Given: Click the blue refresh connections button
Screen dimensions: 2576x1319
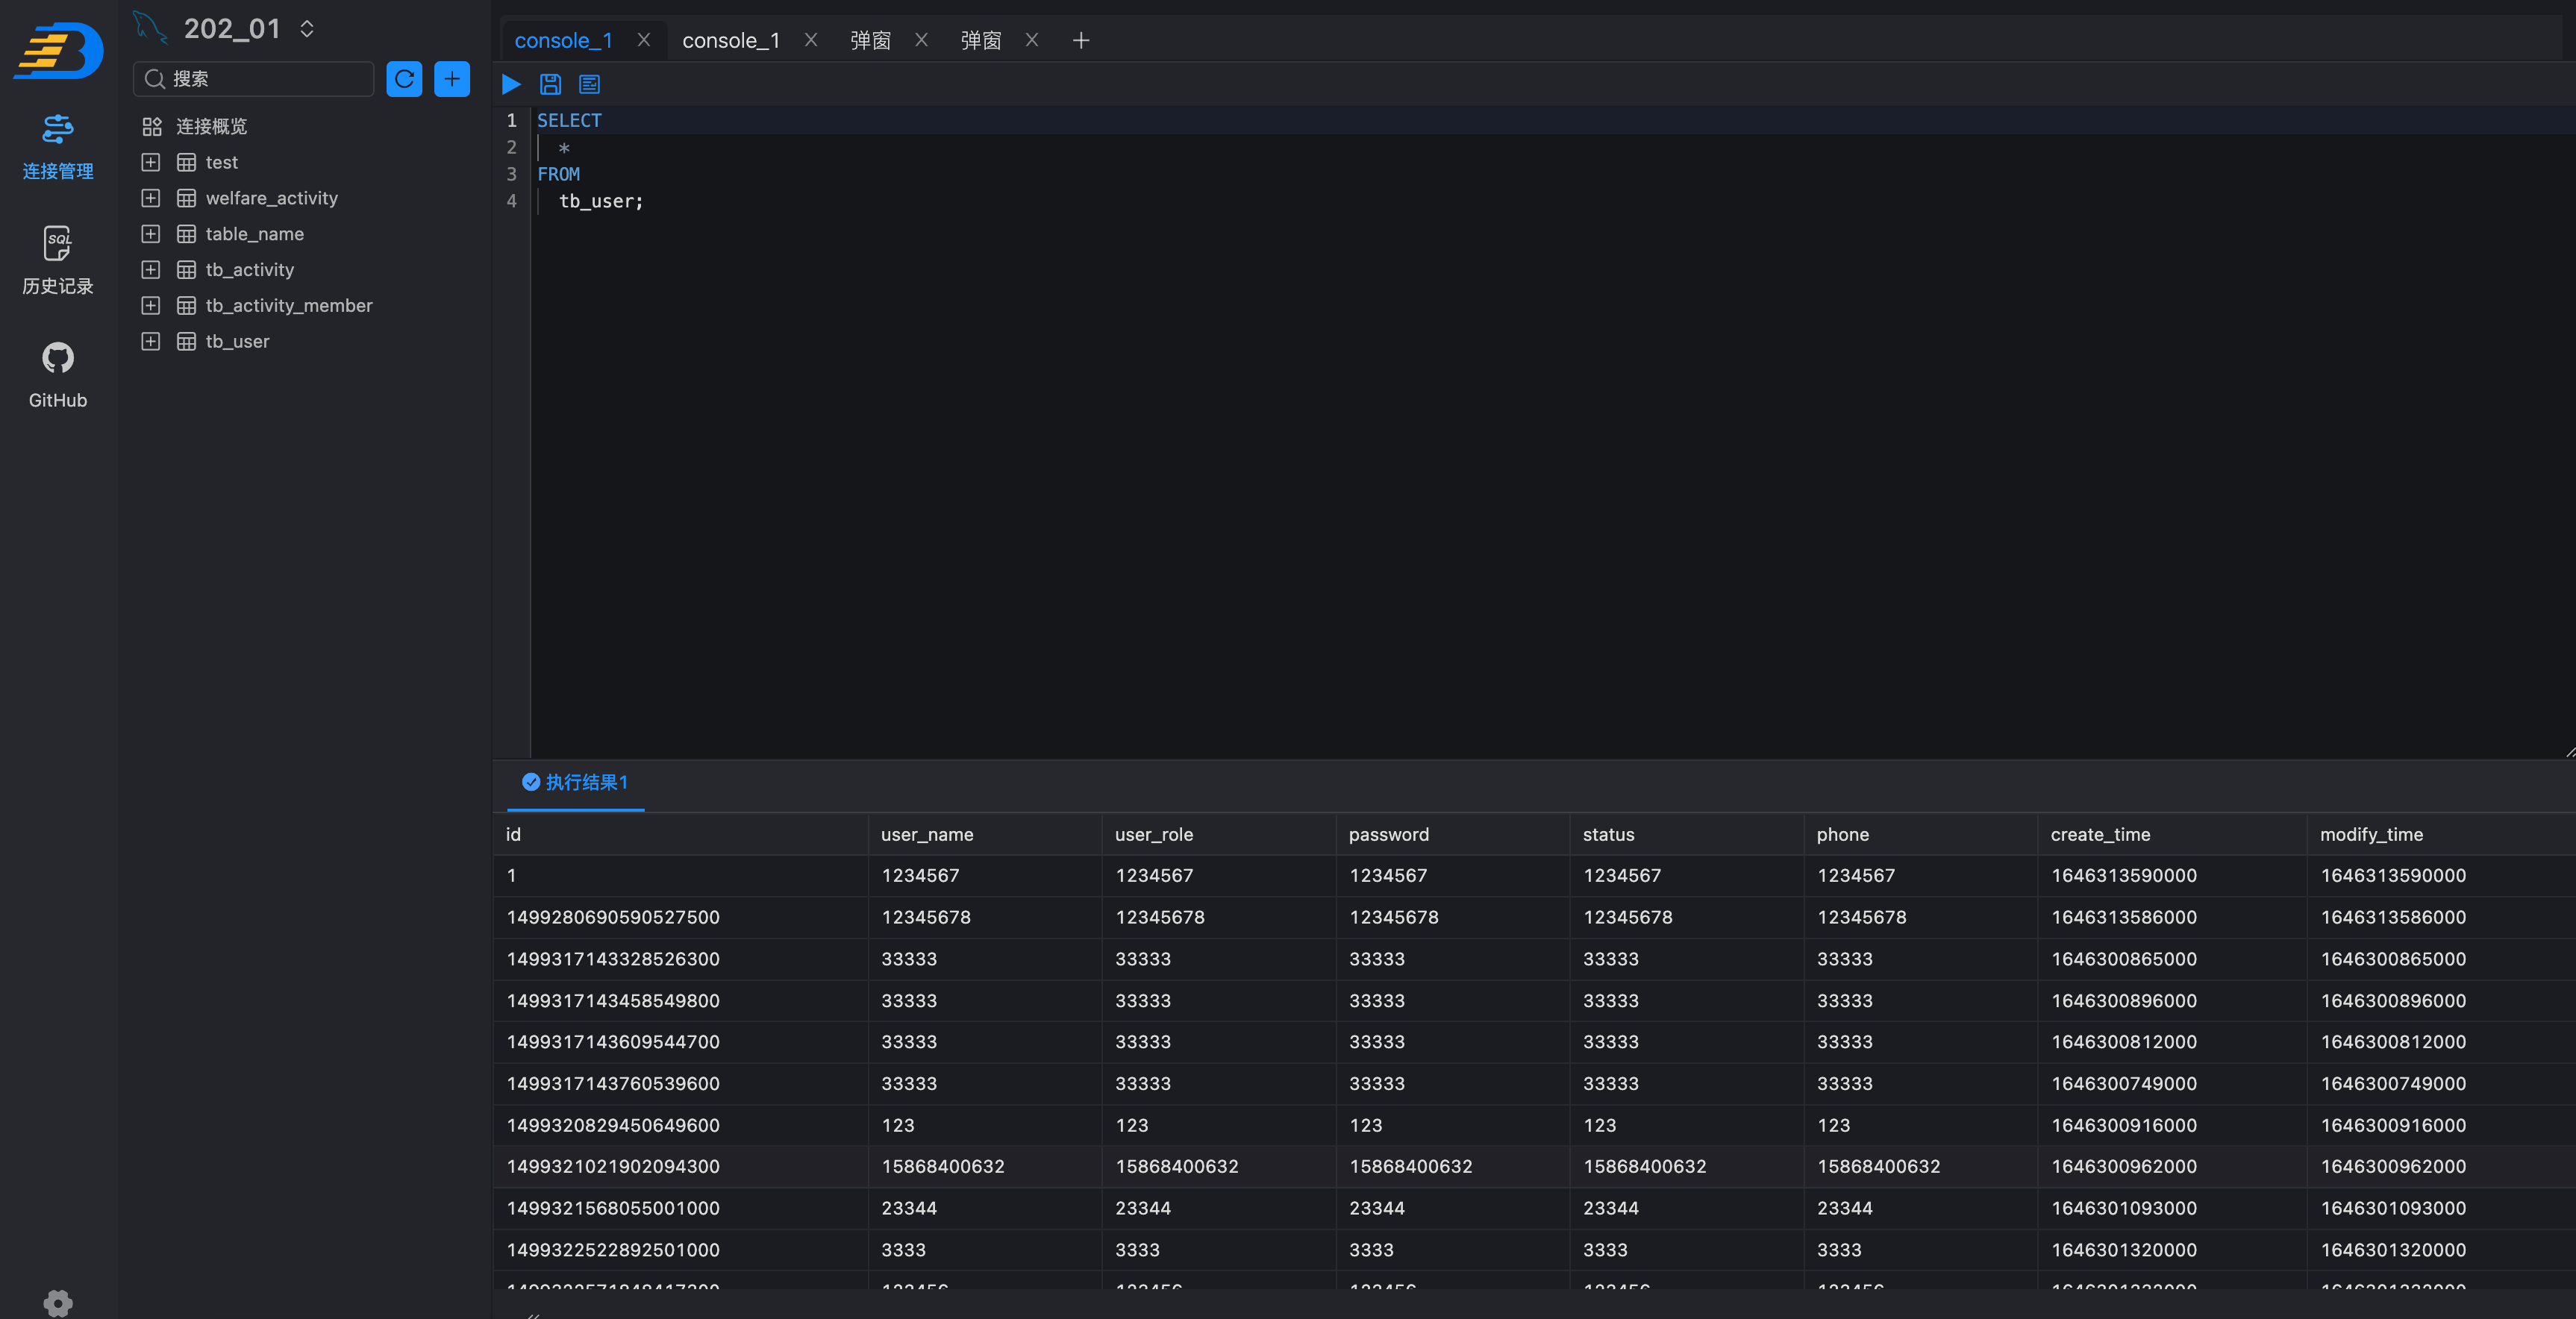Looking at the screenshot, I should coord(404,79).
